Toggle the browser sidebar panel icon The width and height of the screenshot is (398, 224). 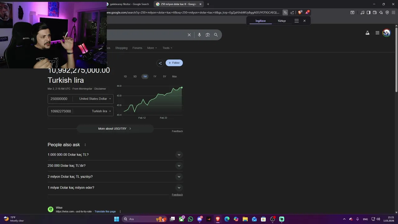click(368, 12)
